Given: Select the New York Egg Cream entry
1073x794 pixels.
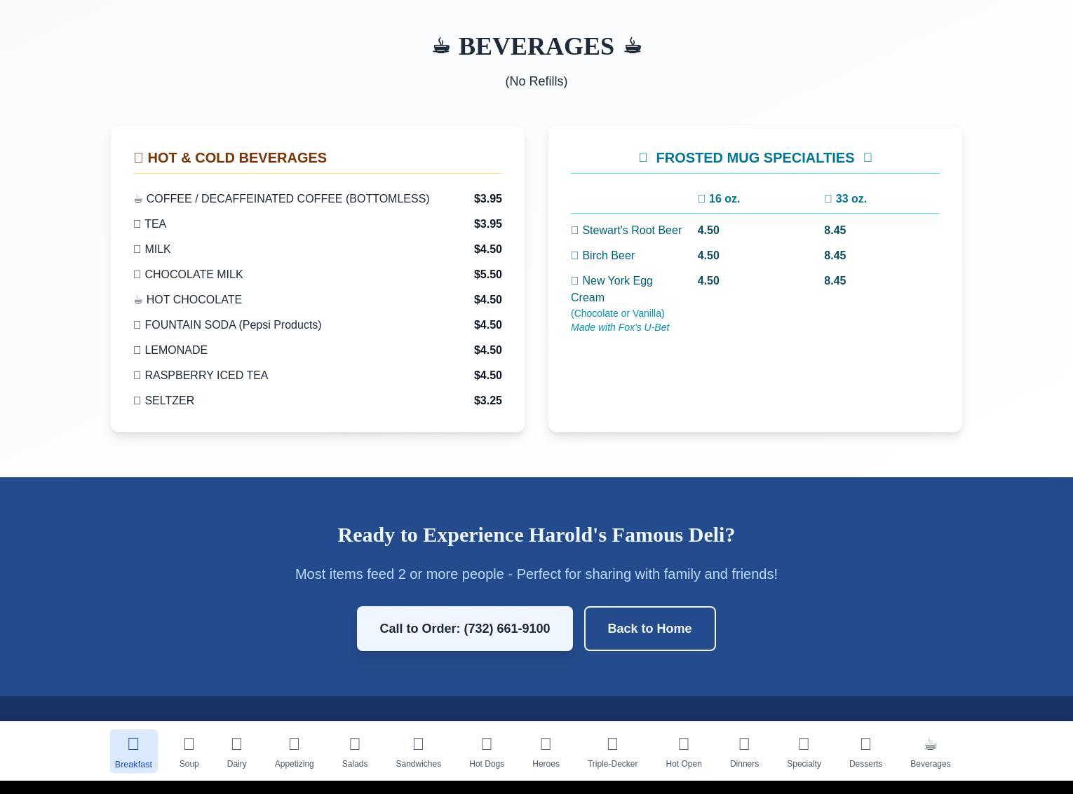Looking at the screenshot, I should tap(612, 289).
